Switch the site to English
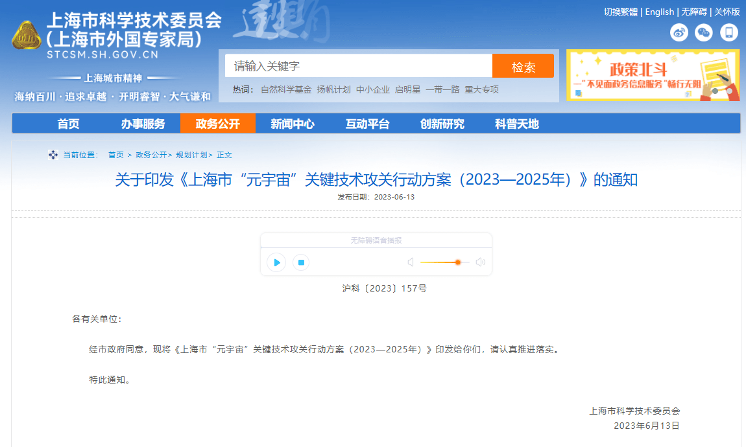Viewport: 746px width, 447px height. point(660,12)
